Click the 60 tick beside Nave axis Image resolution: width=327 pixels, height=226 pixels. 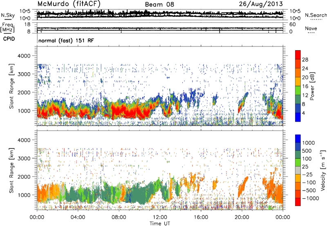point(292,24)
